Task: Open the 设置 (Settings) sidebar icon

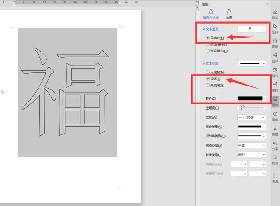Action: coord(275,178)
